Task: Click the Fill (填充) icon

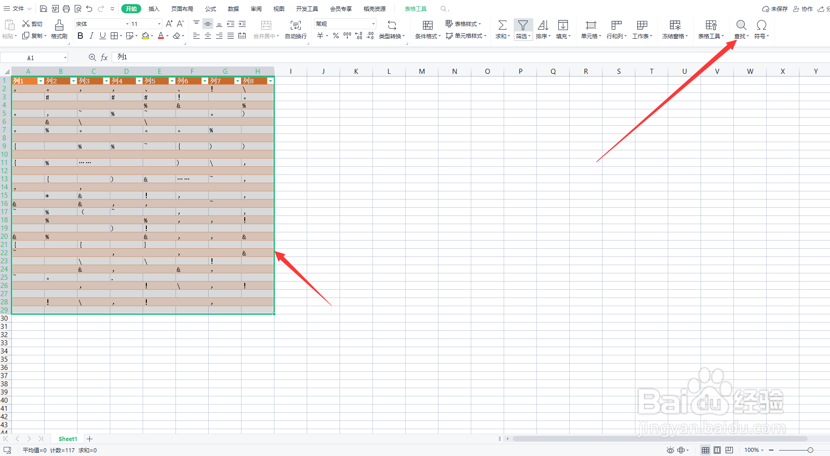Action: 563,25
